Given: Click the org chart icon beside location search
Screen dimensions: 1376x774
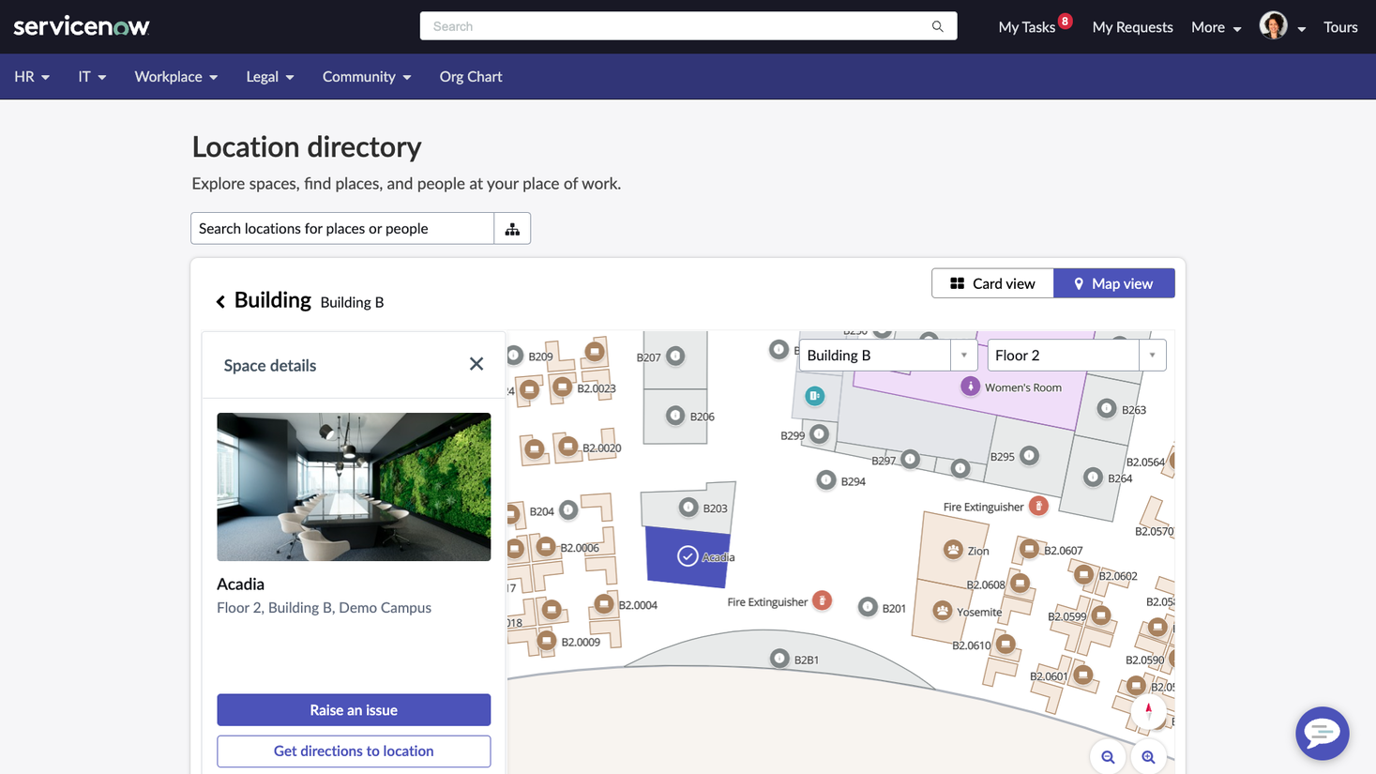Looking at the screenshot, I should [511, 228].
